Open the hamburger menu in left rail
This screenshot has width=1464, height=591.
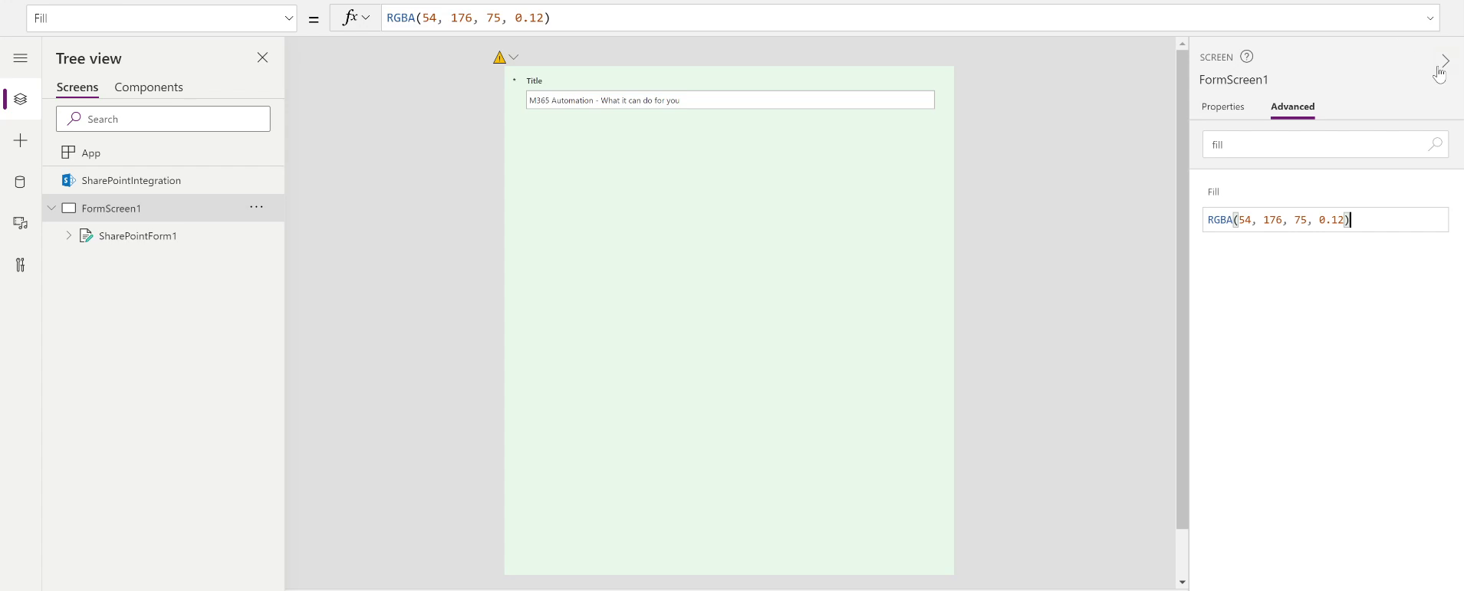(21, 58)
